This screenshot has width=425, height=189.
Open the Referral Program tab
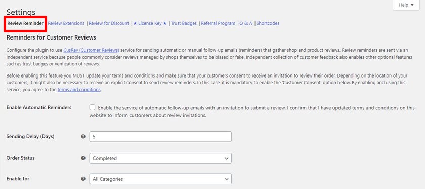click(x=218, y=23)
